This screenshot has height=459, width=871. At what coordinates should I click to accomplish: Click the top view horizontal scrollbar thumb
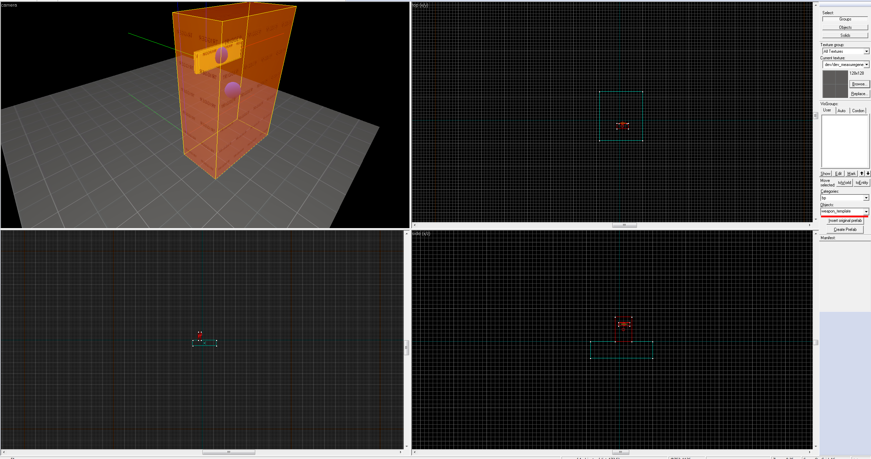tap(624, 225)
